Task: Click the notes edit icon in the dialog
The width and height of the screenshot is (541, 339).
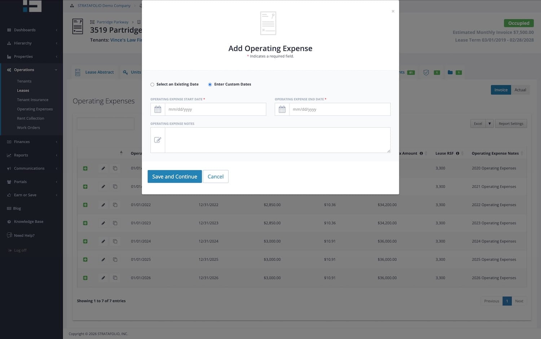Action: coord(158,140)
